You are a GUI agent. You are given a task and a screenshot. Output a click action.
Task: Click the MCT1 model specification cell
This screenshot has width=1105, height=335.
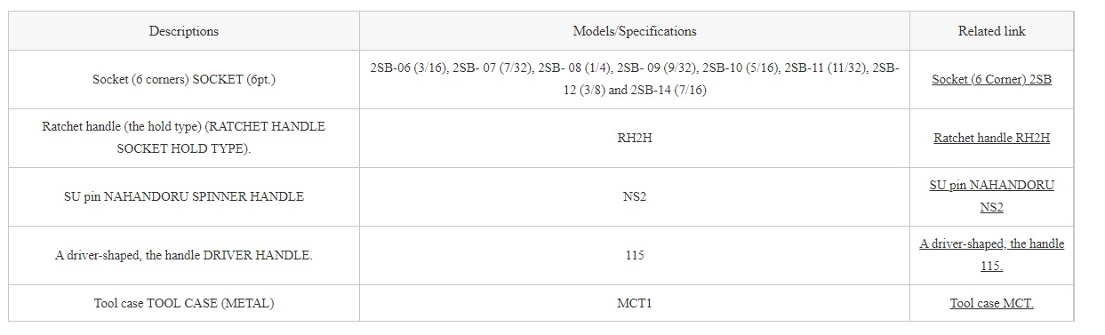click(635, 303)
